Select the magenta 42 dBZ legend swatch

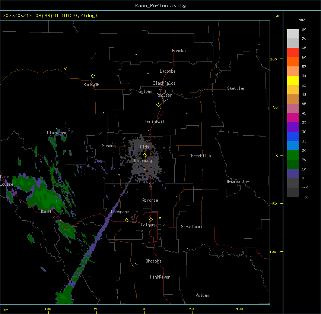(x=293, y=117)
